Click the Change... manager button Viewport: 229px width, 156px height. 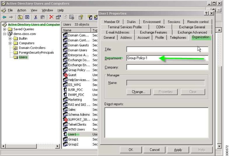tap(139, 92)
